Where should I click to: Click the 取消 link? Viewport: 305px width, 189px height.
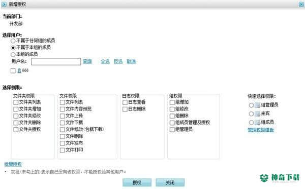[x=131, y=61]
